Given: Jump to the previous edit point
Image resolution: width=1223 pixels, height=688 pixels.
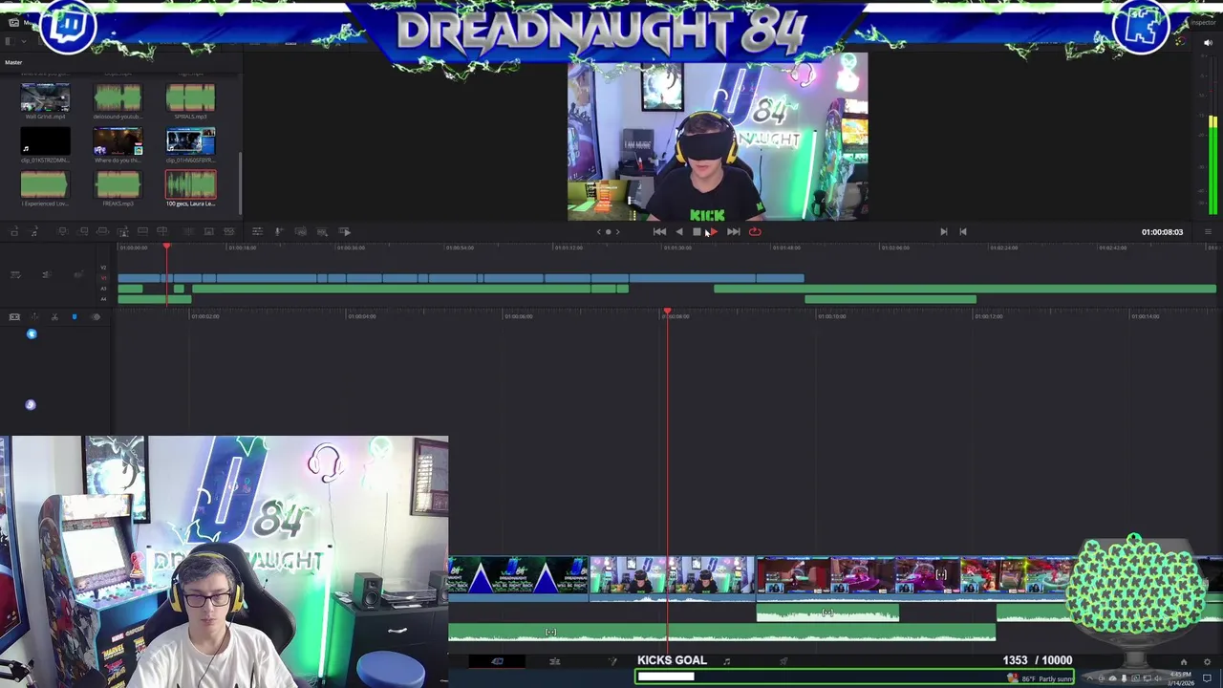Looking at the screenshot, I should [x=963, y=231].
